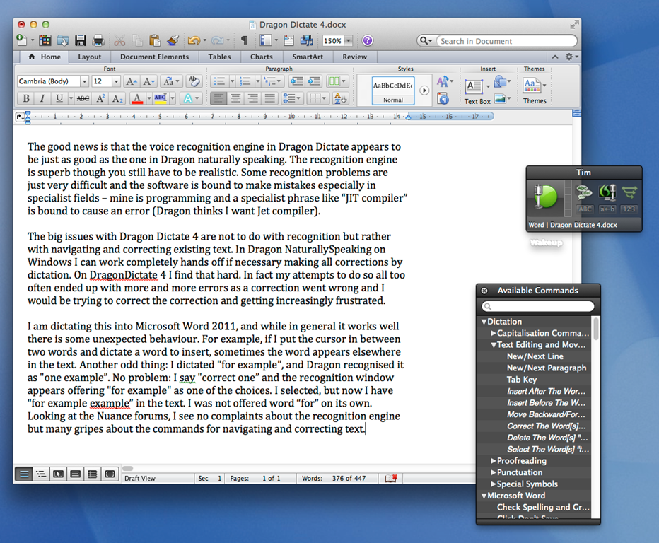Image resolution: width=659 pixels, height=543 pixels.
Task: Toggle Italic formatting
Action: click(x=42, y=99)
